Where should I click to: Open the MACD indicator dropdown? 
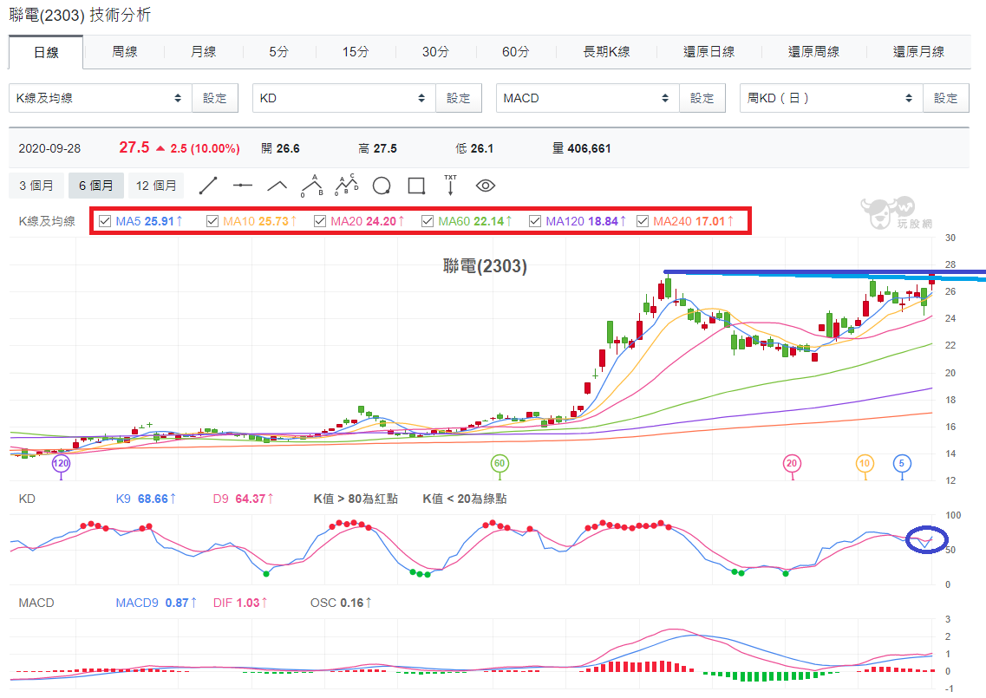click(588, 98)
